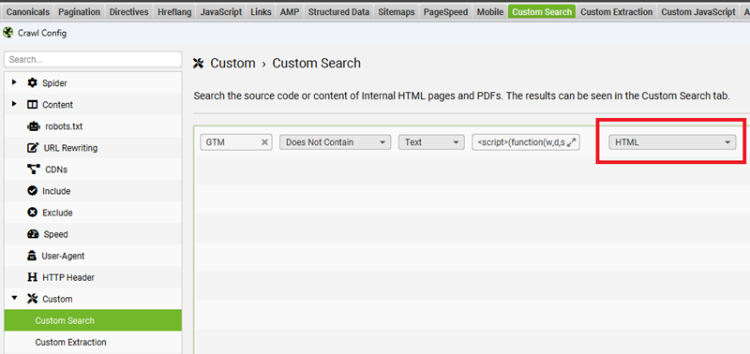Switch to the JavaScript tab
This screenshot has height=354, width=750.
(x=221, y=12)
